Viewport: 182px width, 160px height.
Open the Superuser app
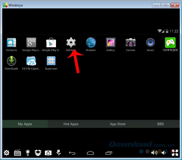coord(51,61)
